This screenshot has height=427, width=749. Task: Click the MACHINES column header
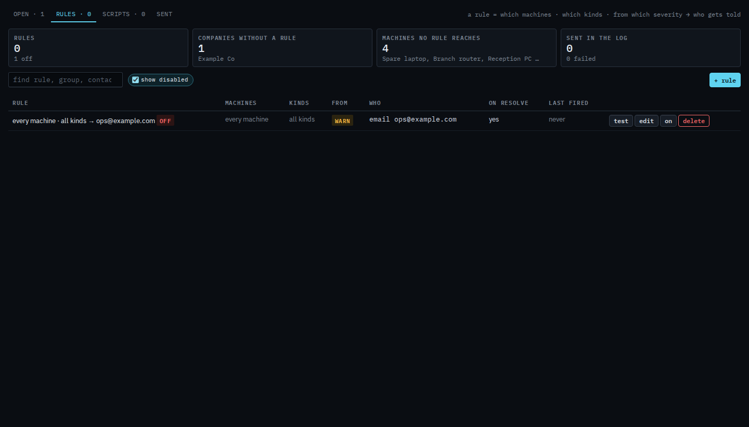241,103
